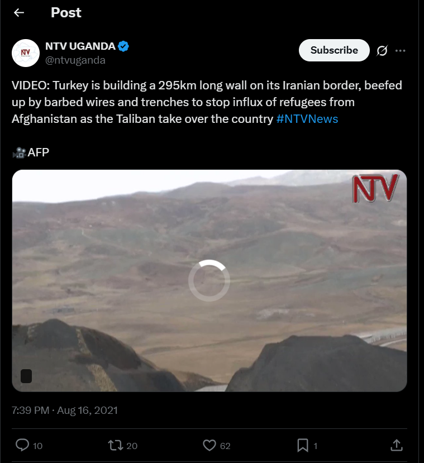Open the three-dot more options menu
This screenshot has width=424, height=463.
(x=400, y=50)
